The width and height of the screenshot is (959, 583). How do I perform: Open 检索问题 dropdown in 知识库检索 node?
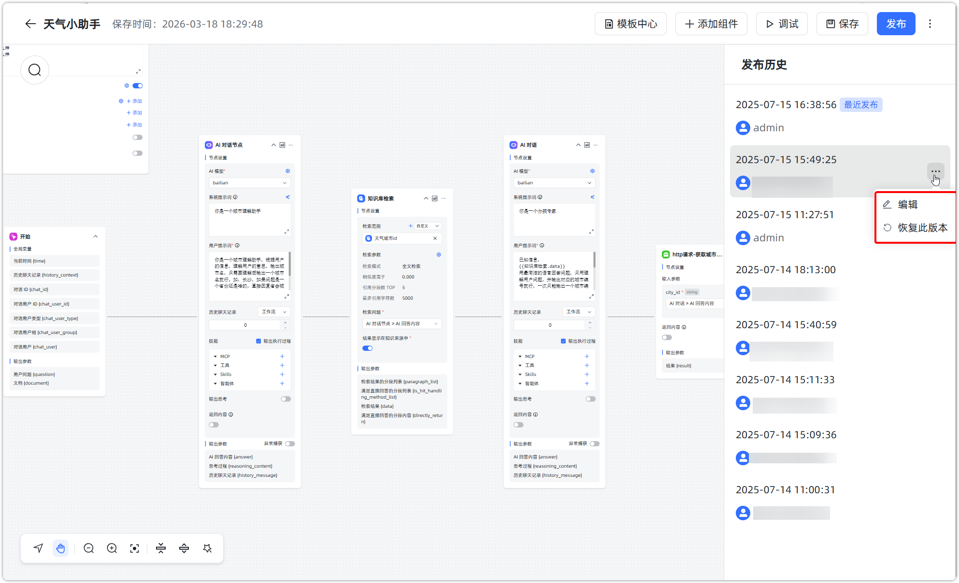402,324
